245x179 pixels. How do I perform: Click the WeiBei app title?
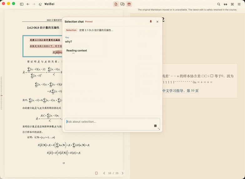point(49,4)
